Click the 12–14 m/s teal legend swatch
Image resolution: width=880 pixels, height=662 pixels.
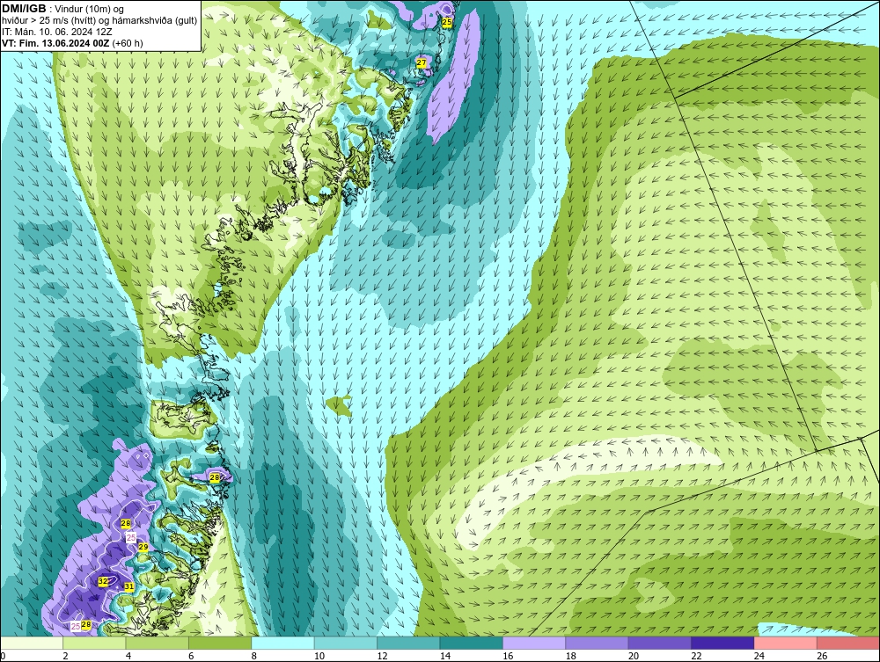click(x=408, y=643)
